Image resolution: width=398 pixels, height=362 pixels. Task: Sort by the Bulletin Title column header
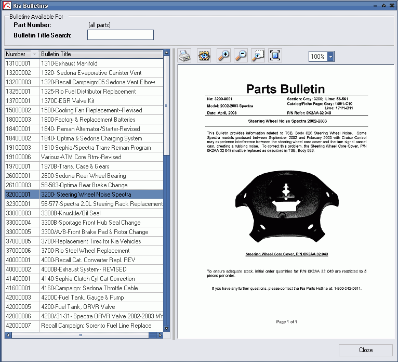point(101,54)
